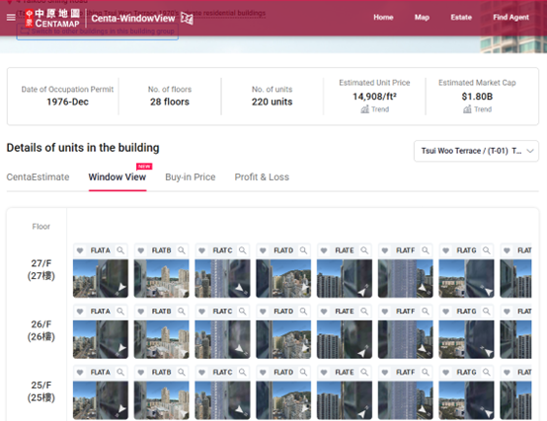The image size is (547, 421).
Task: Favorite Flat G on 27/F
Action: coord(446,250)
